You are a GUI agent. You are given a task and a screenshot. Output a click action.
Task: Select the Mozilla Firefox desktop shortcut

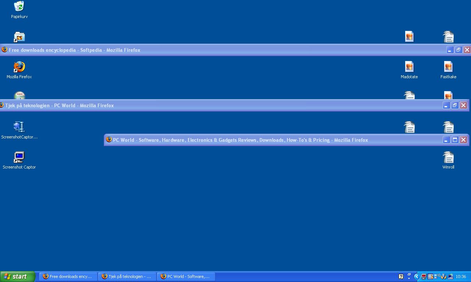(19, 70)
